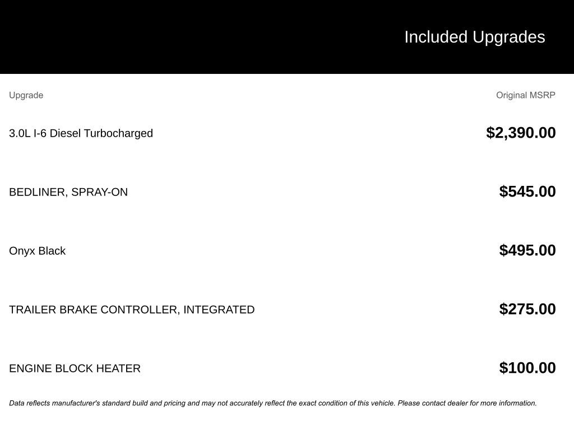574x430 pixels.
Task: Click the Upgrade column header
Action: click(x=26, y=95)
